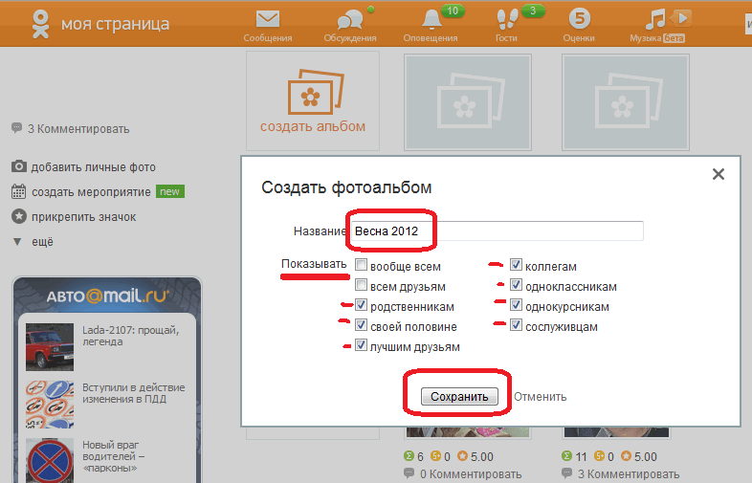Close the Создать фотоальбом dialog

[x=718, y=174]
